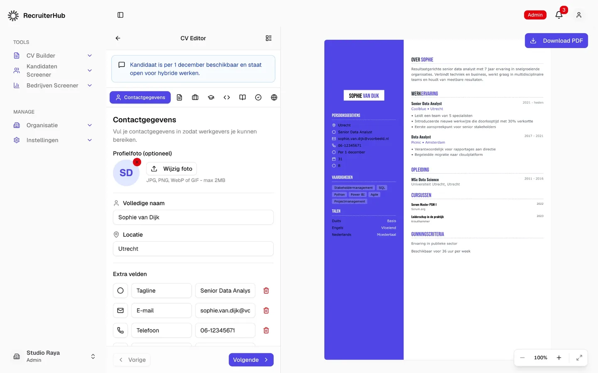
Task: Click the Admin badge
Action: coord(535,15)
